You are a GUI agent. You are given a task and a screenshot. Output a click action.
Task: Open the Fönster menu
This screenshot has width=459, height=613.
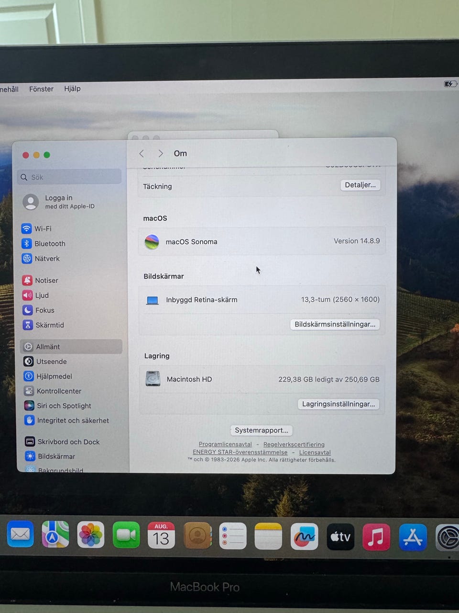(x=41, y=89)
